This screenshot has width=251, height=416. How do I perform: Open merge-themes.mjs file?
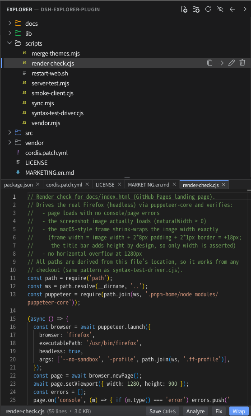(x=56, y=53)
